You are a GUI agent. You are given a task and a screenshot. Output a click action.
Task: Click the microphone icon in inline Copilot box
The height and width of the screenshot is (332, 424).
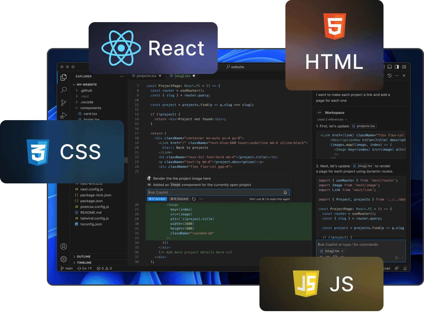[x=285, y=192]
